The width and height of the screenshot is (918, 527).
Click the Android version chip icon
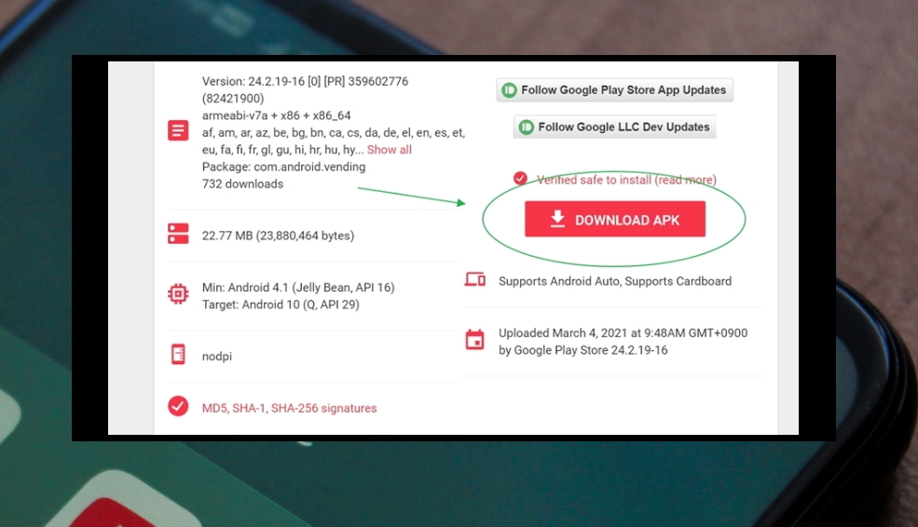[x=178, y=293]
